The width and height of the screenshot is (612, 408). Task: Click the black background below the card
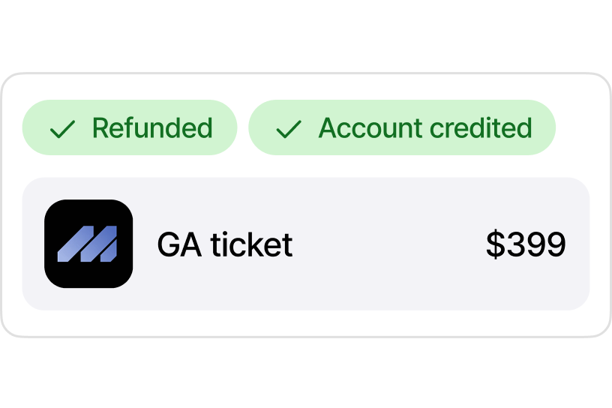tap(306, 373)
